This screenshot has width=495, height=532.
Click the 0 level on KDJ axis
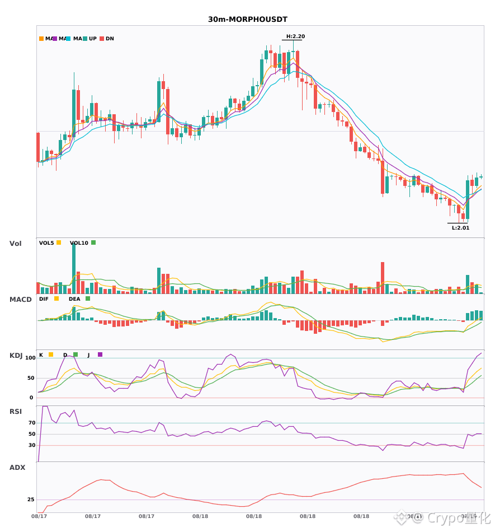click(x=31, y=398)
